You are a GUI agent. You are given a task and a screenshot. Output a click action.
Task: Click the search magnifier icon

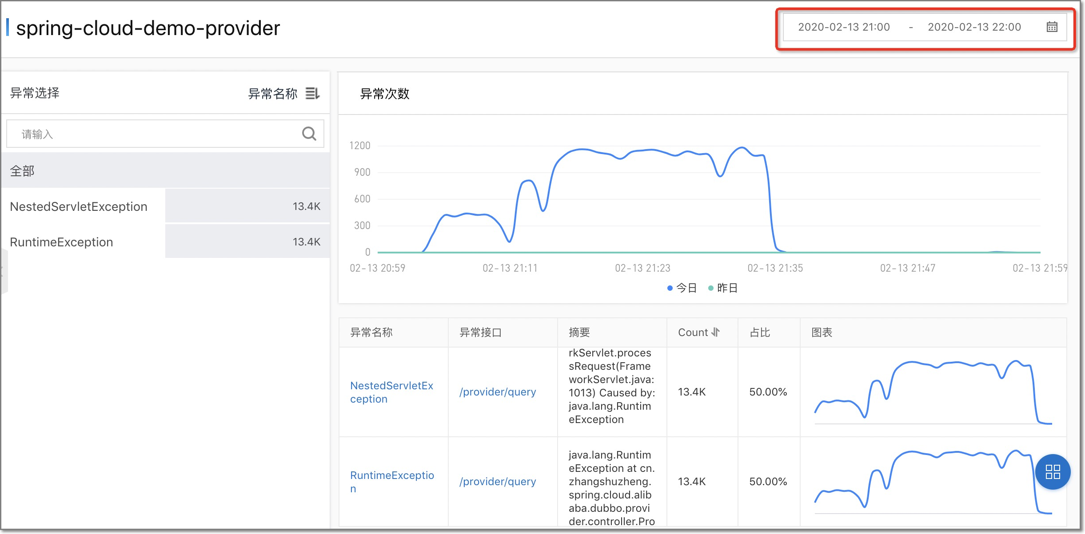tap(309, 134)
